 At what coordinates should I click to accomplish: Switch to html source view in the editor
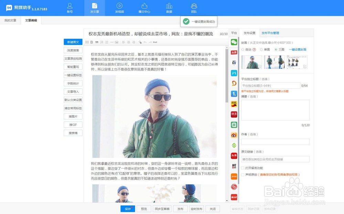click(155, 42)
